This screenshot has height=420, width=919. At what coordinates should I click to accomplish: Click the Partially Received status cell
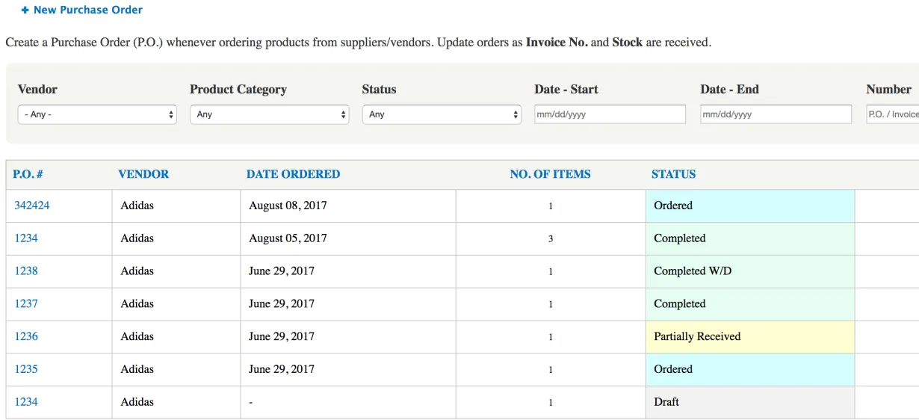(x=750, y=336)
